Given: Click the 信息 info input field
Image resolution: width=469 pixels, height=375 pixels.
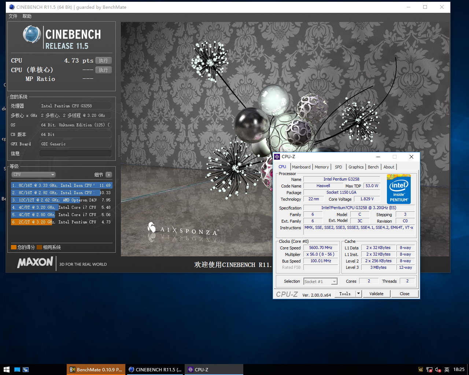Looking at the screenshot, I should [75, 153].
